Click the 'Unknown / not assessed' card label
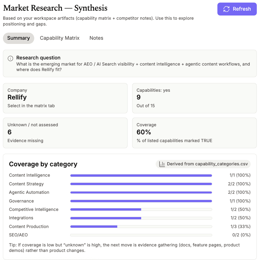This screenshot has height=260, width=261. click(x=33, y=125)
